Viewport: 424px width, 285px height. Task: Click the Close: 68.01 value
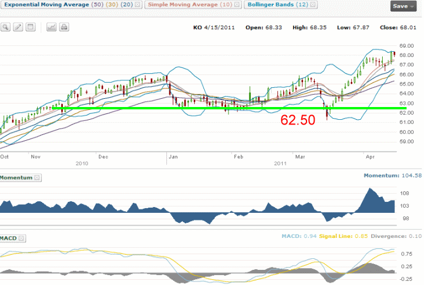398,27
